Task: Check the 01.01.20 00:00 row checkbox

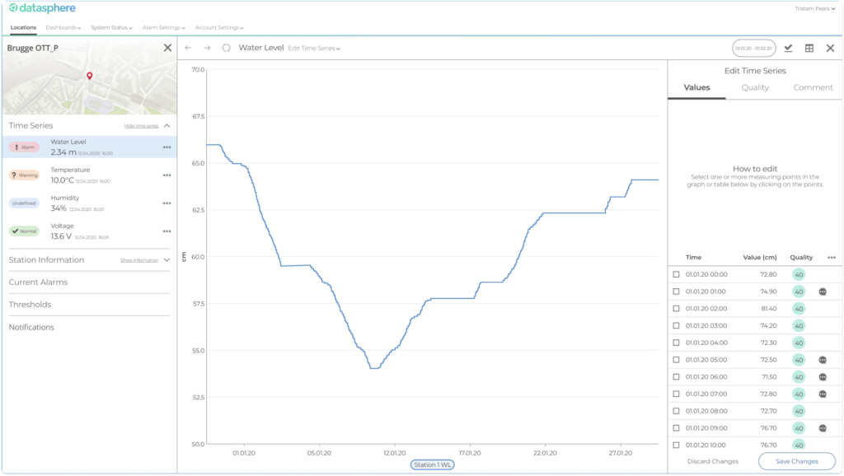Action: coord(676,274)
